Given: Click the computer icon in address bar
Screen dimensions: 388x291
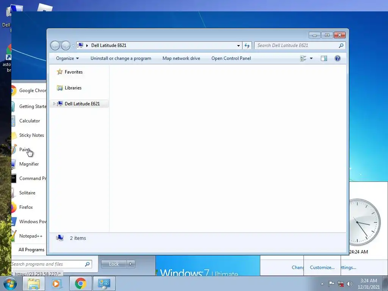Looking at the screenshot, I should click(x=80, y=45).
